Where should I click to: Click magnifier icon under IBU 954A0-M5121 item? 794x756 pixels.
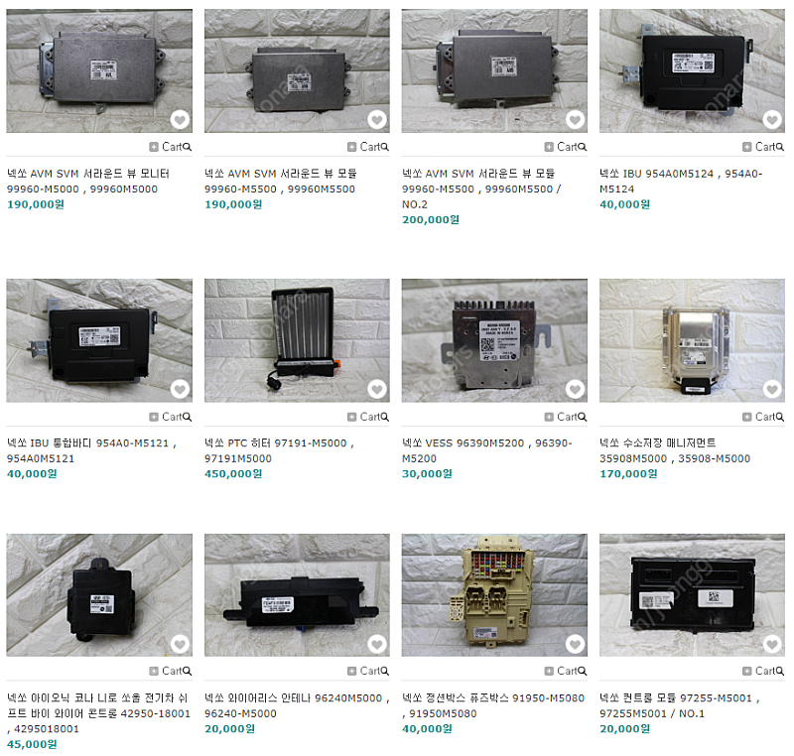pyautogui.click(x=188, y=417)
